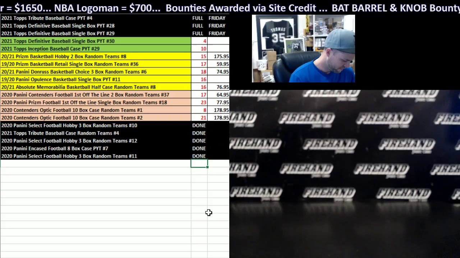This screenshot has width=460, height=258.
Task: Select '2020 Panini Encased Football 8 Box Case PYT #7'
Action: pyautogui.click(x=96, y=148)
